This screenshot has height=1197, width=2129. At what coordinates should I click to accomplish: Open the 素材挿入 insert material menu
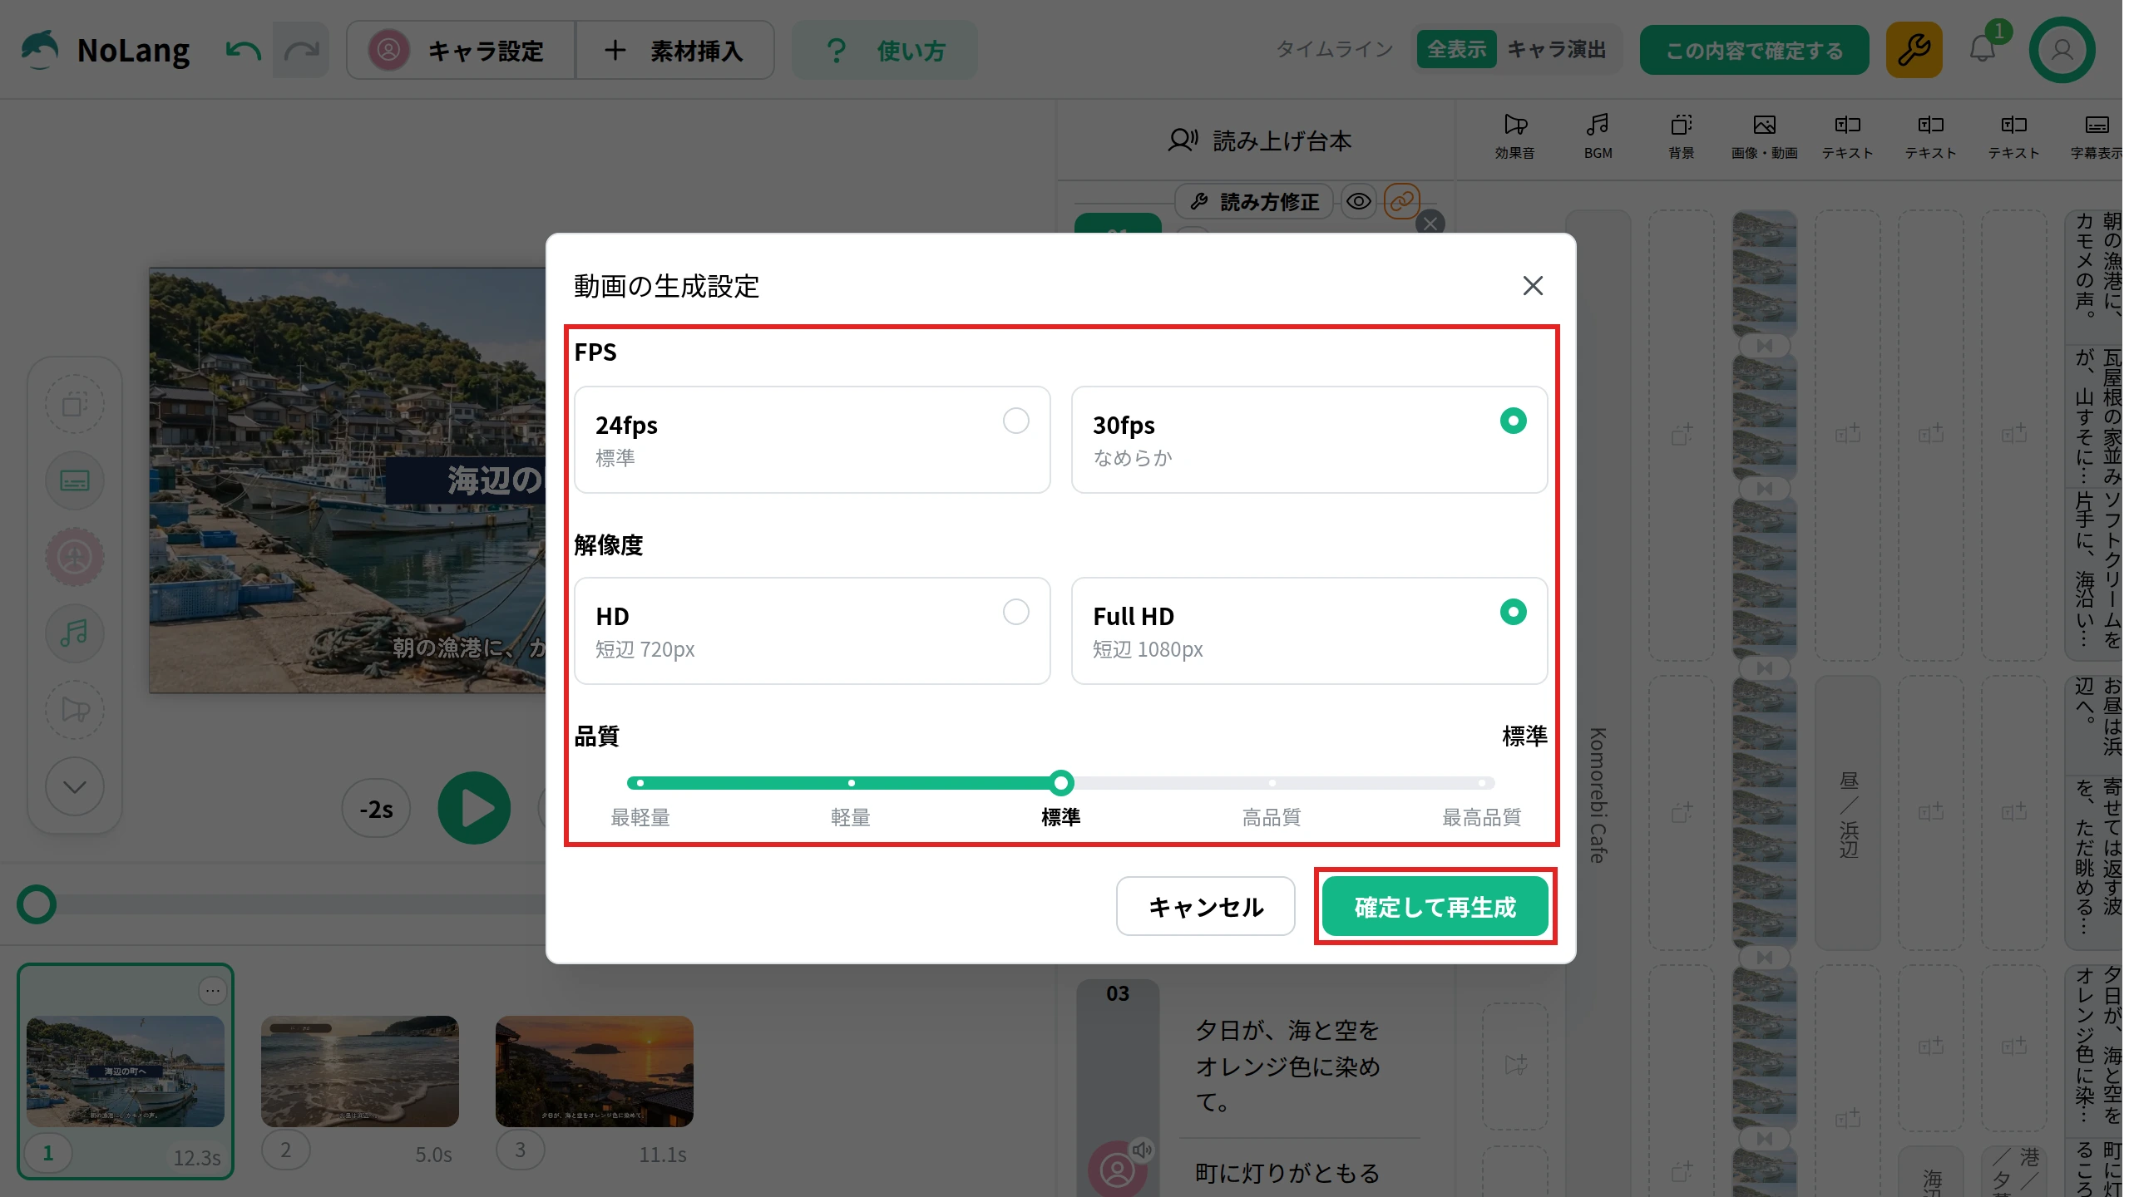tap(674, 51)
